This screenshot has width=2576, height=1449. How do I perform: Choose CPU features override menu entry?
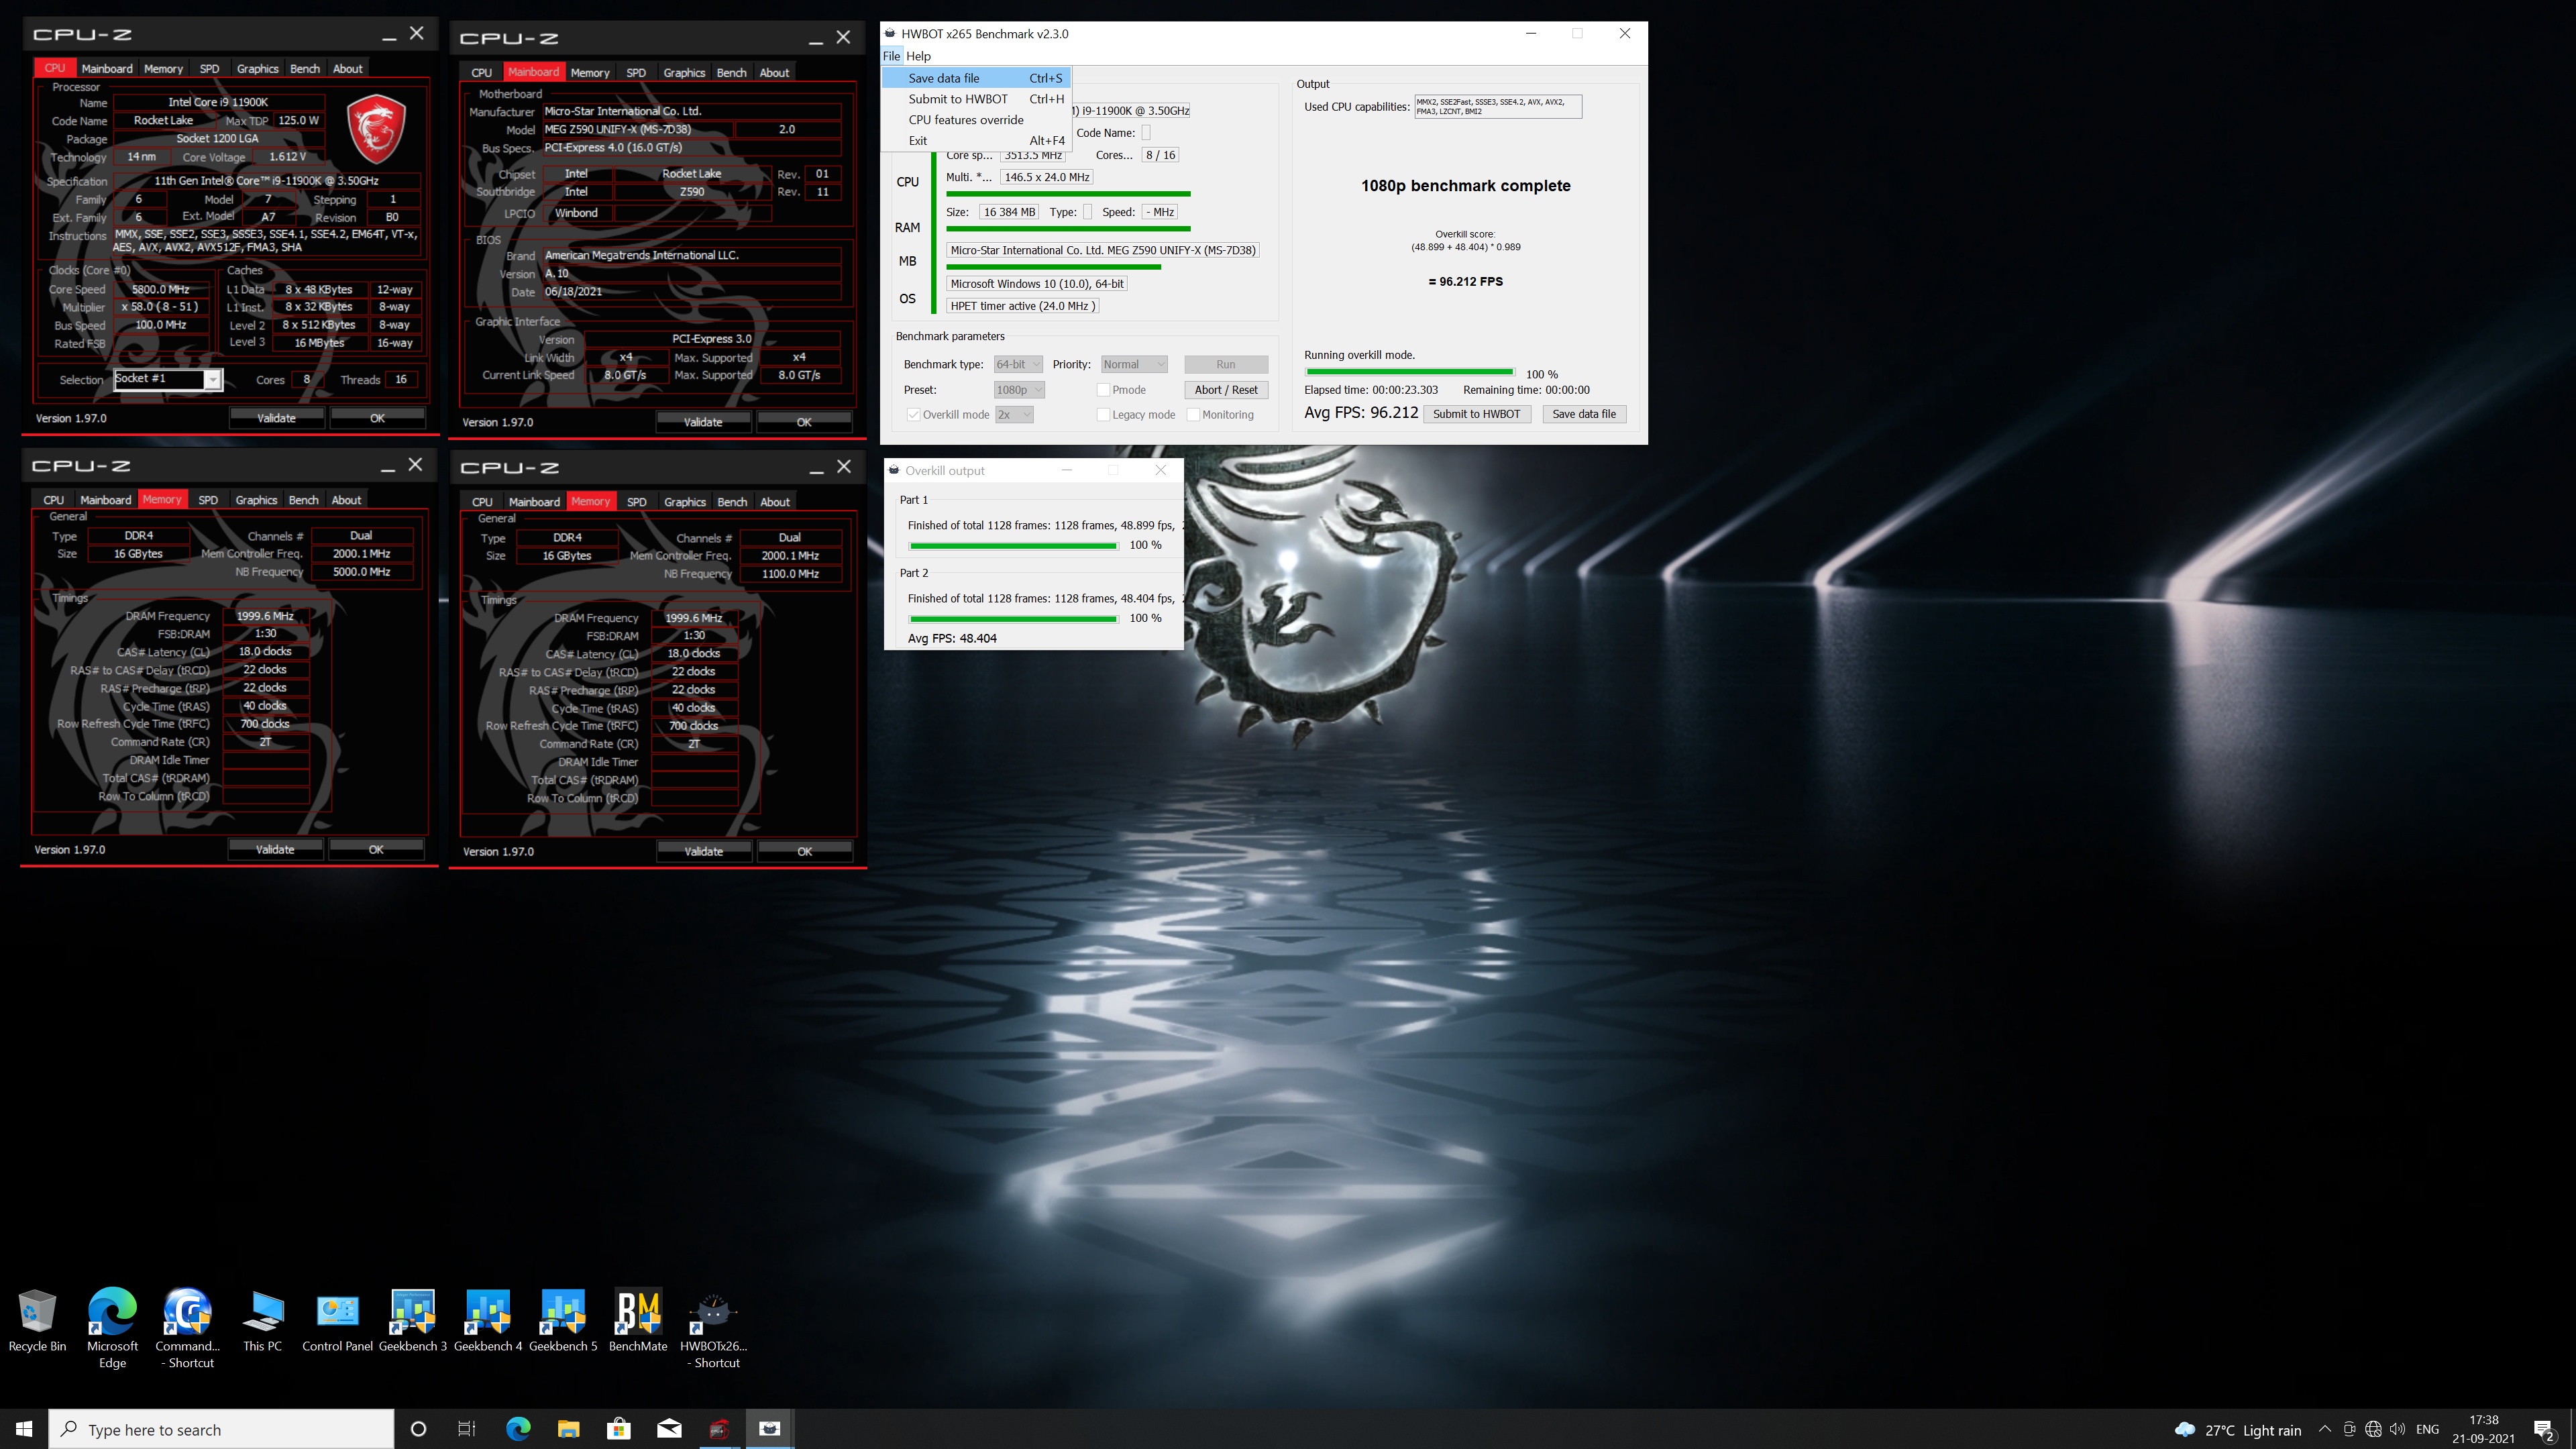point(977,120)
